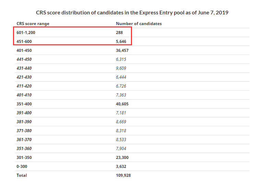The image size is (266, 185).
Task: Click the 'Number of candidates' column header
Action: point(139,24)
